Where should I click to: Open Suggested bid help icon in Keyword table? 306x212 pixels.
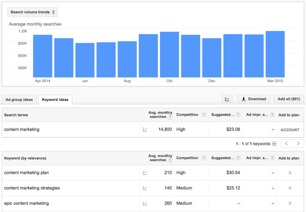click(x=238, y=158)
